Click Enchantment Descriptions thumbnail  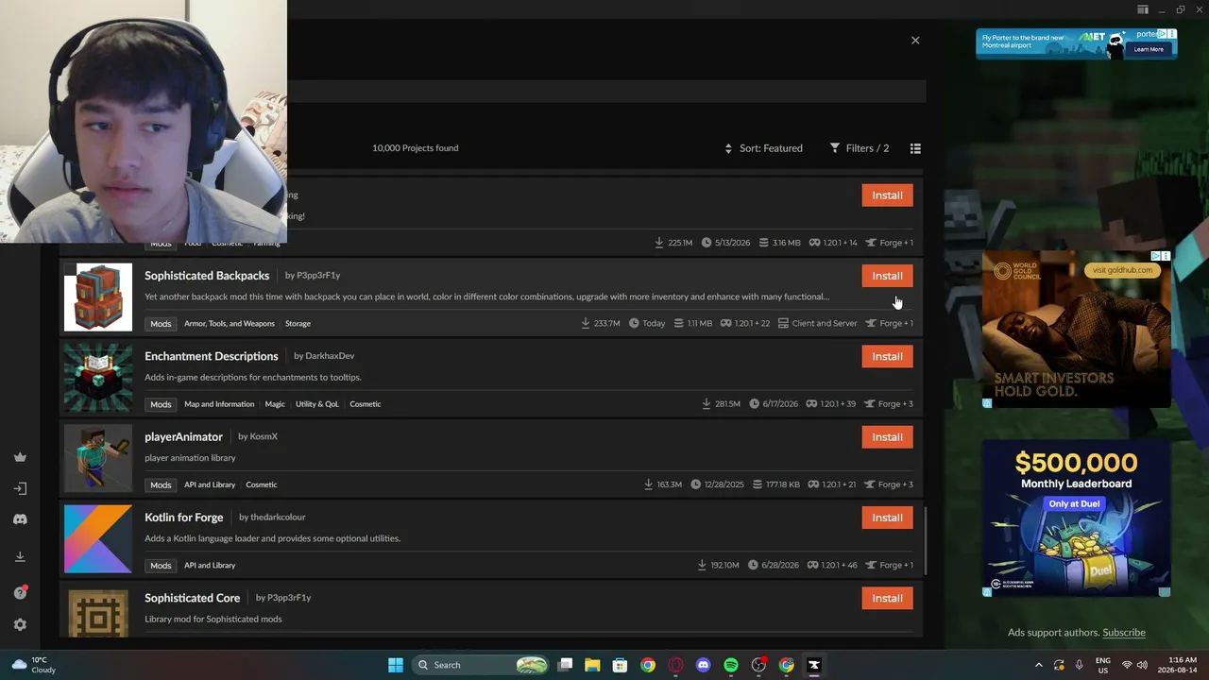click(98, 378)
